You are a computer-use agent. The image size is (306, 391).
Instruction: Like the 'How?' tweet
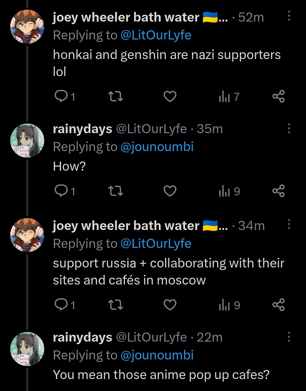(x=170, y=191)
